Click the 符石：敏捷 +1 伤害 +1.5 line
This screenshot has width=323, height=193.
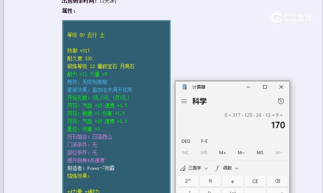(96, 113)
